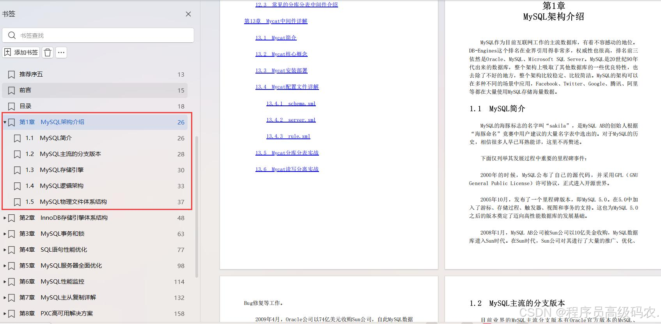This screenshot has height=324, width=661.
Task: Select bookmark 第6章 MySQL性能监控
Action: click(95, 282)
